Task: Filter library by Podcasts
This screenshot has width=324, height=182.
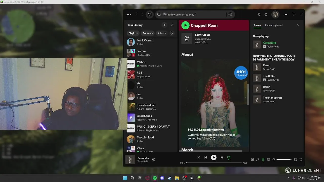Action: point(148,33)
